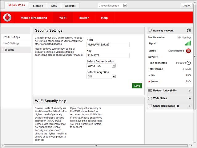Click the battery icon

(x=150, y=91)
